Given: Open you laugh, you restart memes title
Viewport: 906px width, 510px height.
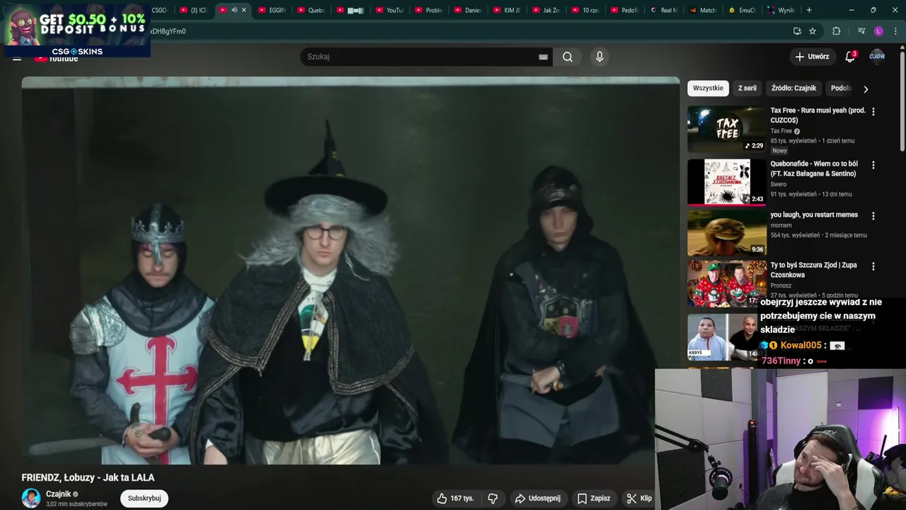Looking at the screenshot, I should pyautogui.click(x=814, y=215).
